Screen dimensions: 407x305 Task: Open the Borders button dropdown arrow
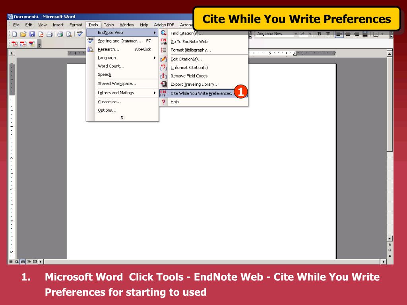(x=382, y=34)
